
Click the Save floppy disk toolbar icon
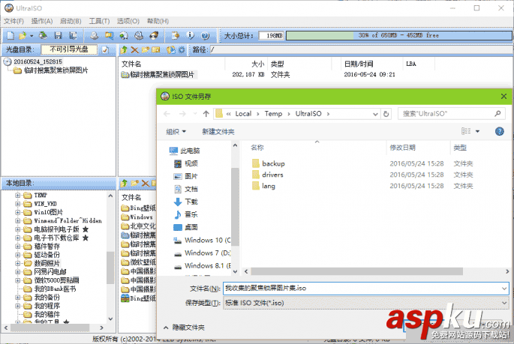click(x=59, y=35)
